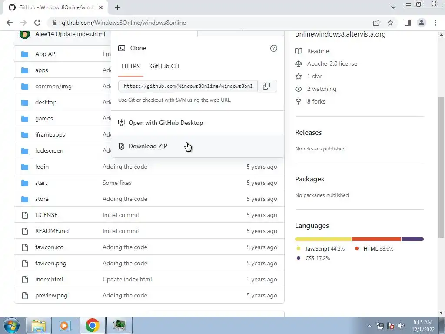Click the terminal icon beside Clone
Screen dimensions: 445x334
click(x=122, y=48)
